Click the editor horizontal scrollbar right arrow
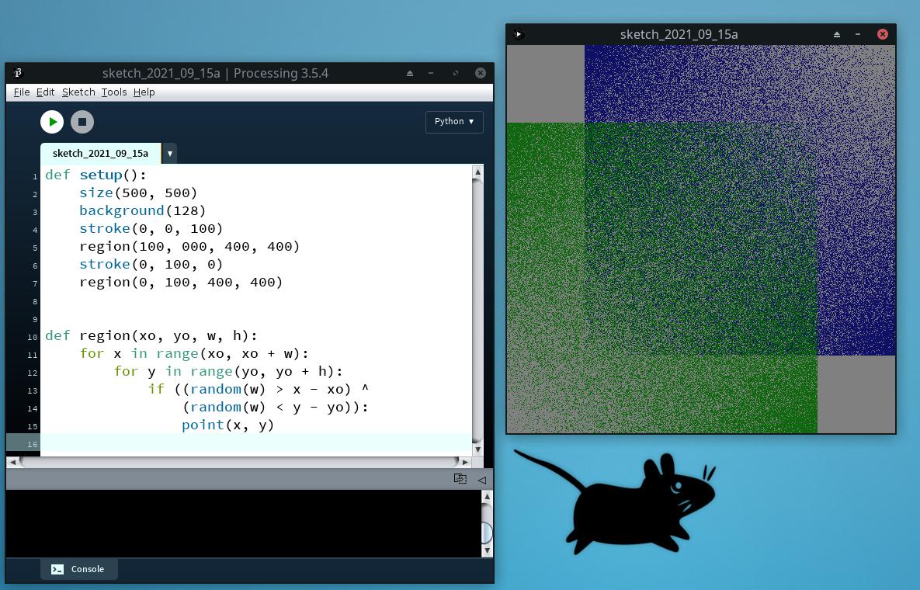The height and width of the screenshot is (590, 920). [x=465, y=462]
